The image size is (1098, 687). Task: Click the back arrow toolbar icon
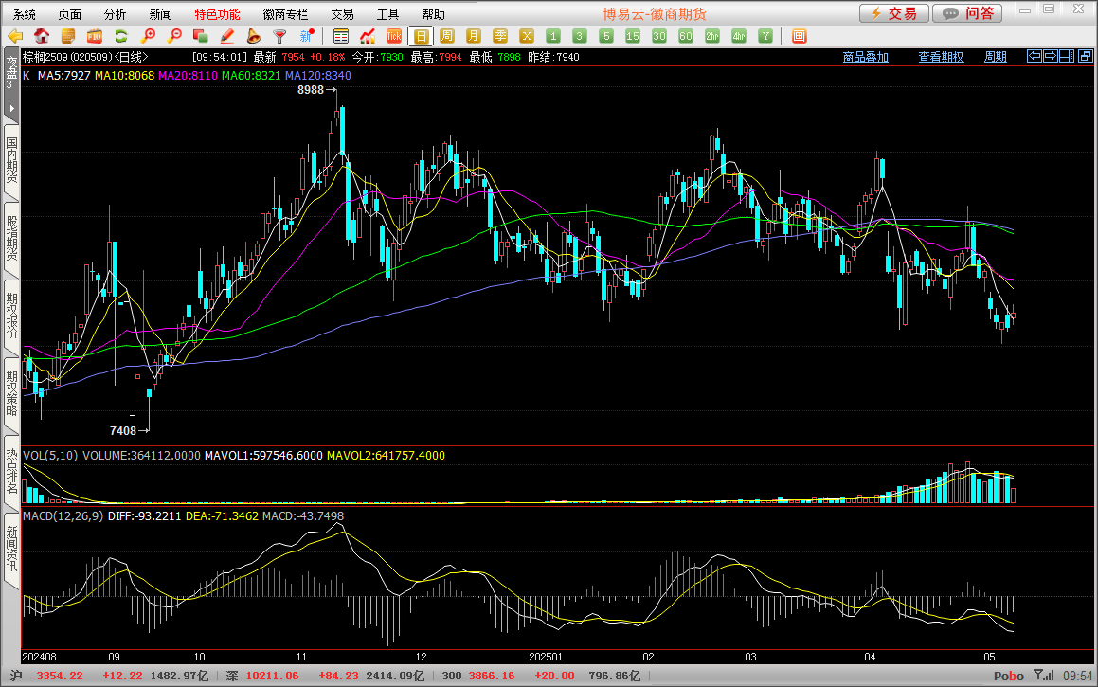15,36
